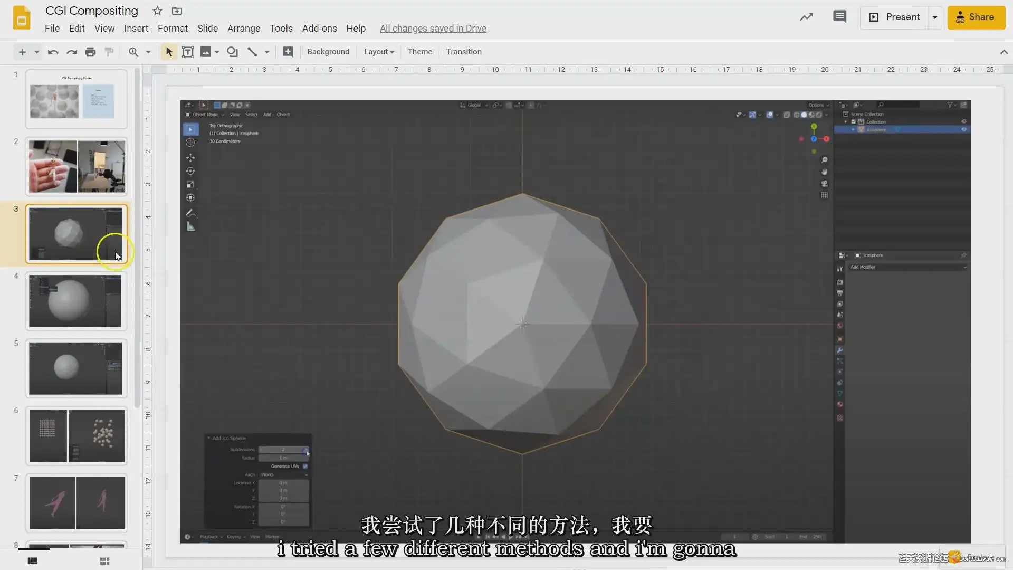Viewport: 1013px width, 570px height.
Task: Select the Shape tool icon
Action: 232,52
